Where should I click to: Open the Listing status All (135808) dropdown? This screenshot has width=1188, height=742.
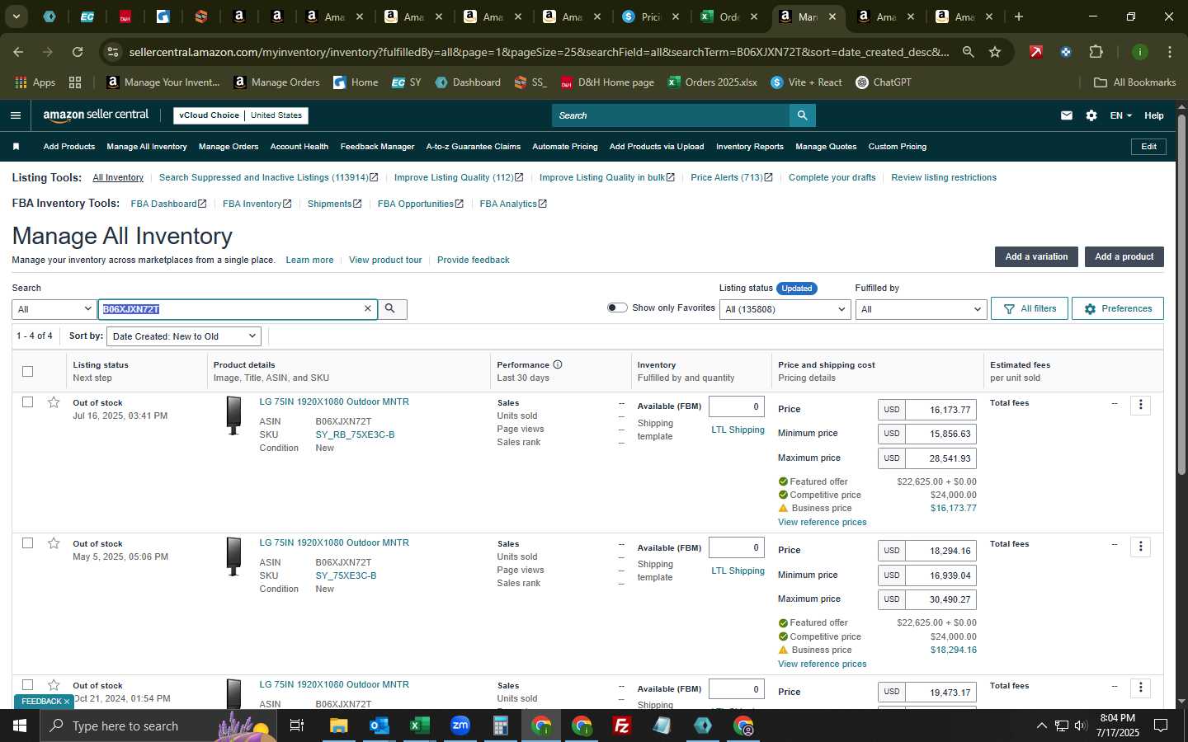(x=785, y=309)
